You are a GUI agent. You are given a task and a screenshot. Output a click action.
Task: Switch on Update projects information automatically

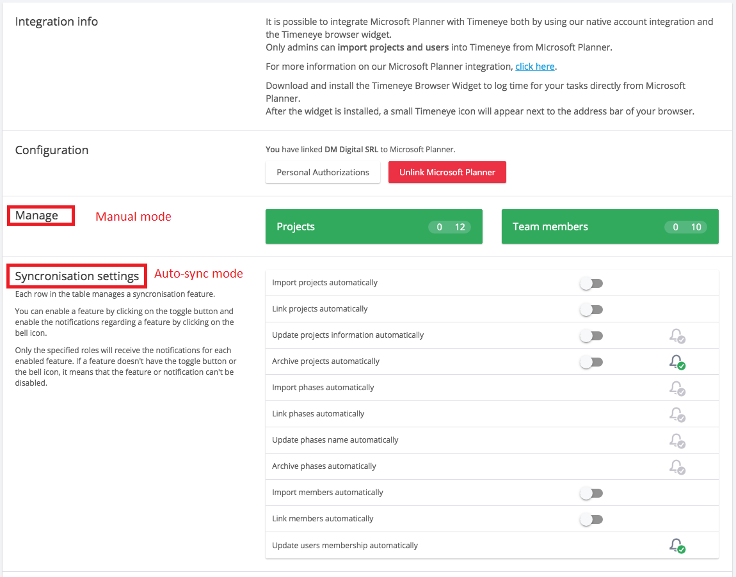(x=591, y=336)
